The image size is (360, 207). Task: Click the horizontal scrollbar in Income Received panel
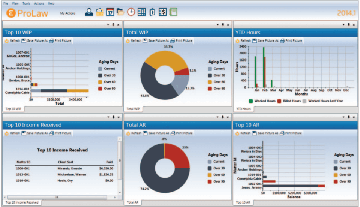tap(57, 197)
